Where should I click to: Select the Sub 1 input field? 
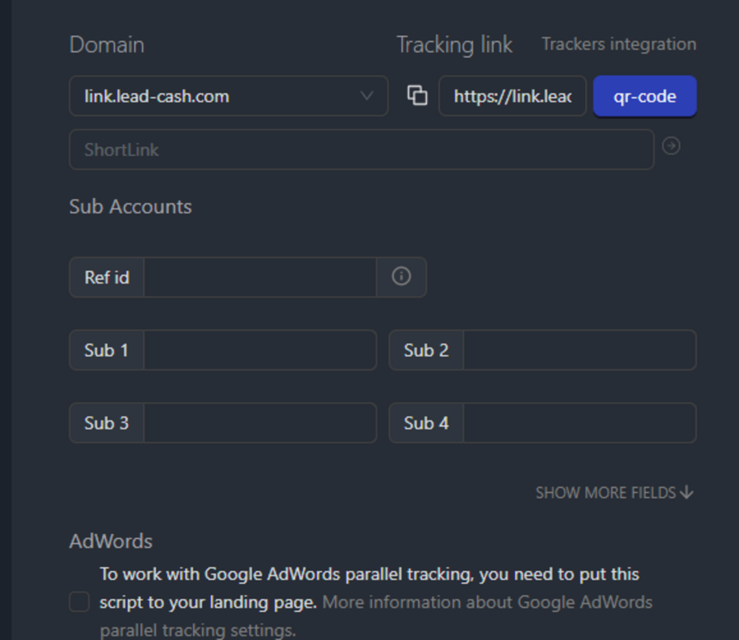[x=259, y=350]
